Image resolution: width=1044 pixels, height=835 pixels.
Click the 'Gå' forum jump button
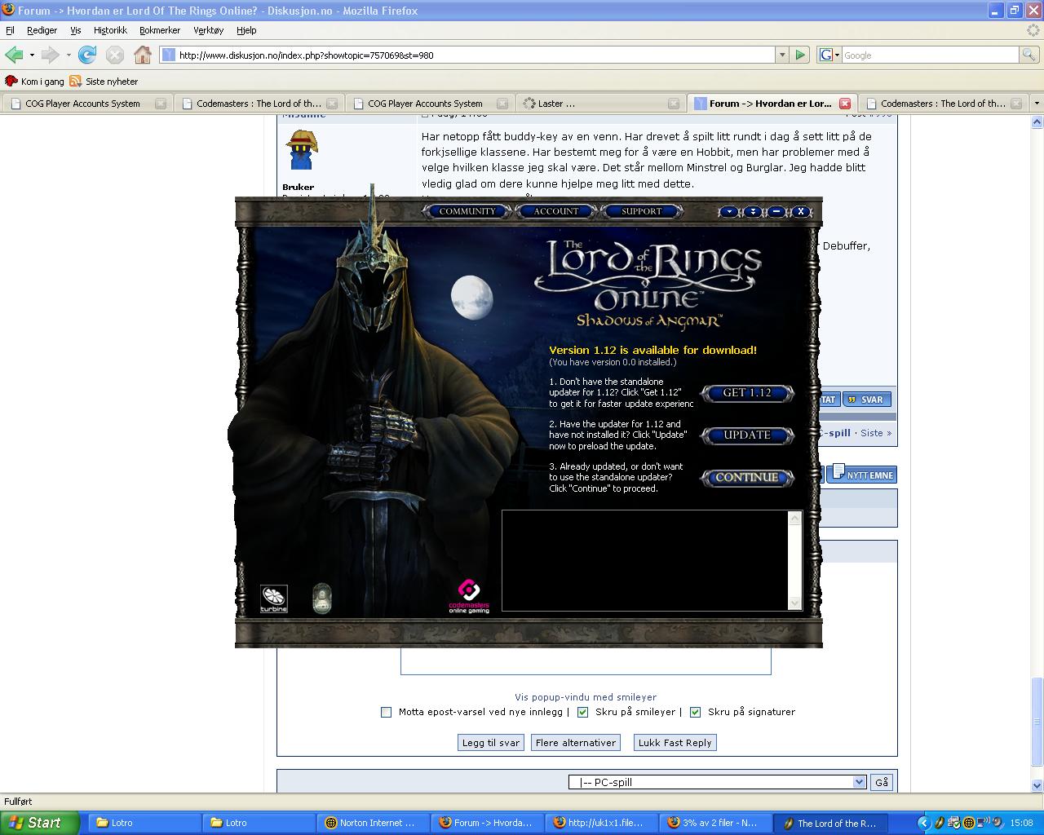click(882, 782)
